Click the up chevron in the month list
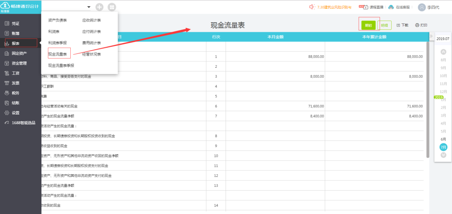The height and width of the screenshot is (214, 452). coord(443,52)
